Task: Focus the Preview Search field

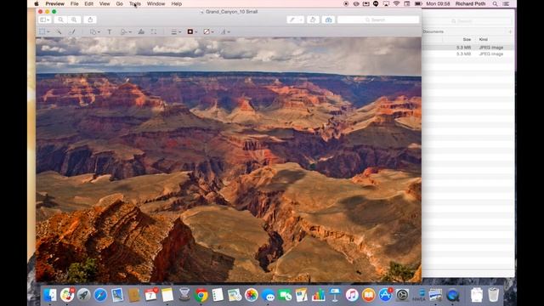Action: [378, 20]
